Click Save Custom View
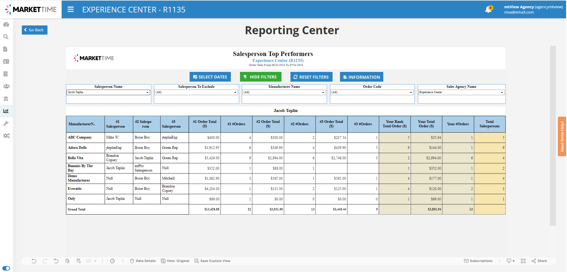This screenshot has width=567, height=272. [213, 261]
